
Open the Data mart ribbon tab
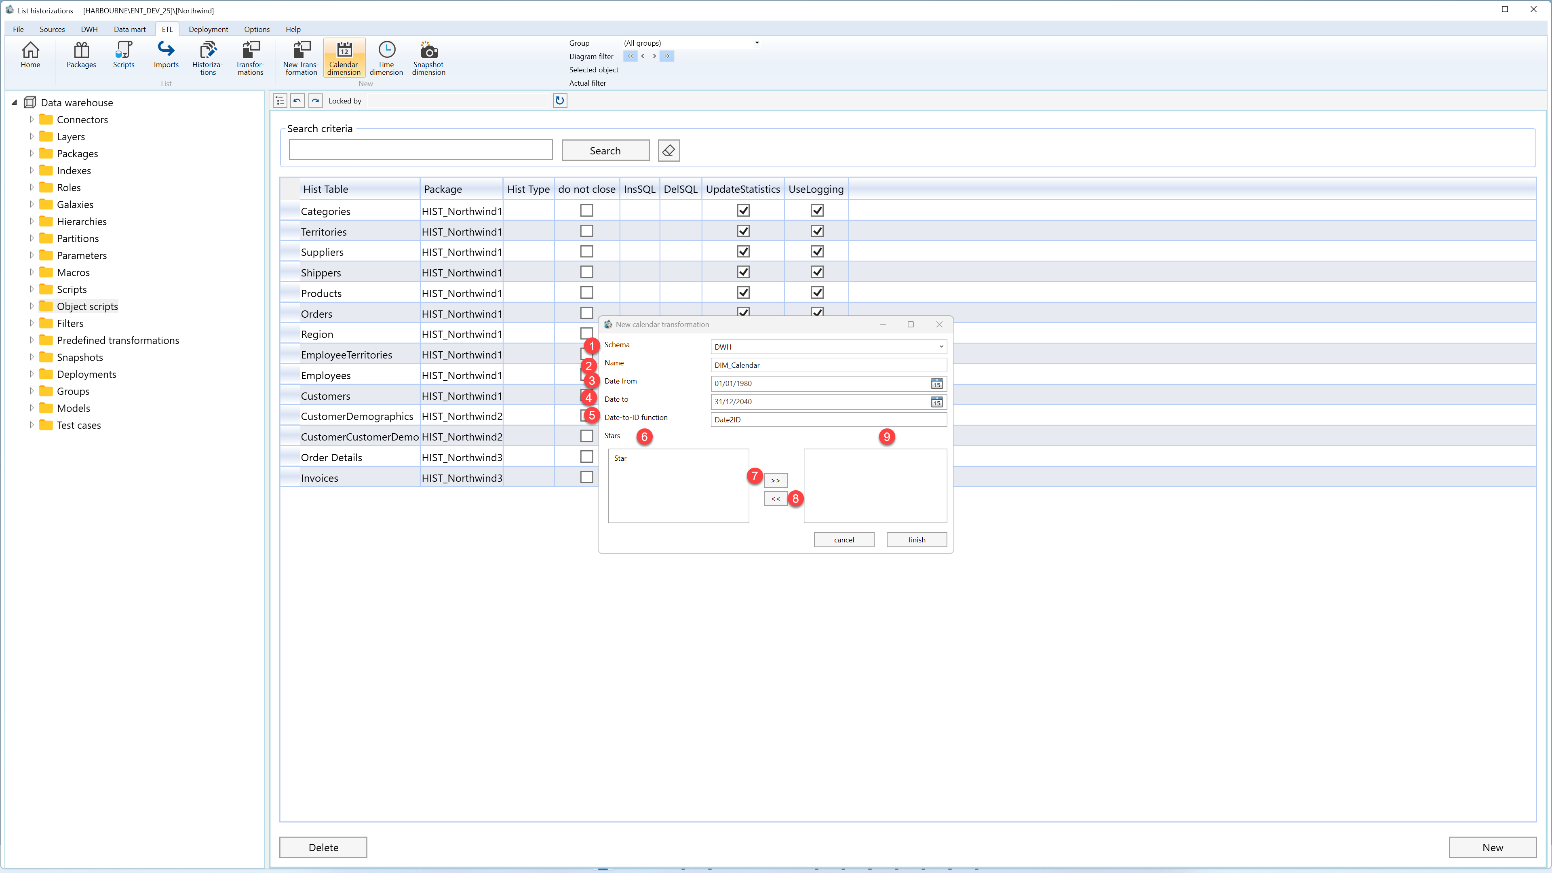pos(129,29)
